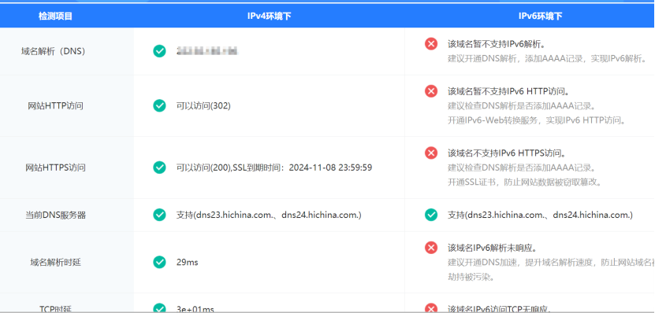Select the 域名解析（DNS） row label
Image resolution: width=655 pixels, height=313 pixels.
[x=54, y=51]
